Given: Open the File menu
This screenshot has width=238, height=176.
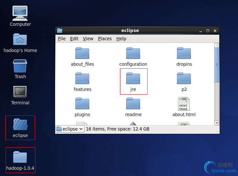Looking at the screenshot, I should click(x=62, y=39).
